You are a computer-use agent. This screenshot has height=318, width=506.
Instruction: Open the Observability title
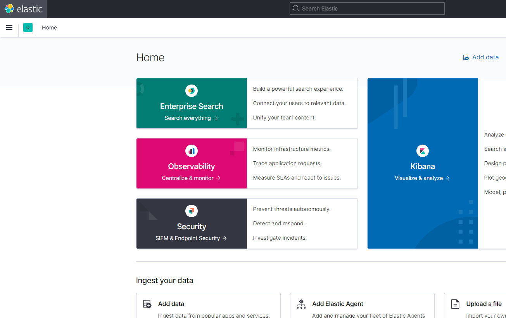[x=192, y=166]
